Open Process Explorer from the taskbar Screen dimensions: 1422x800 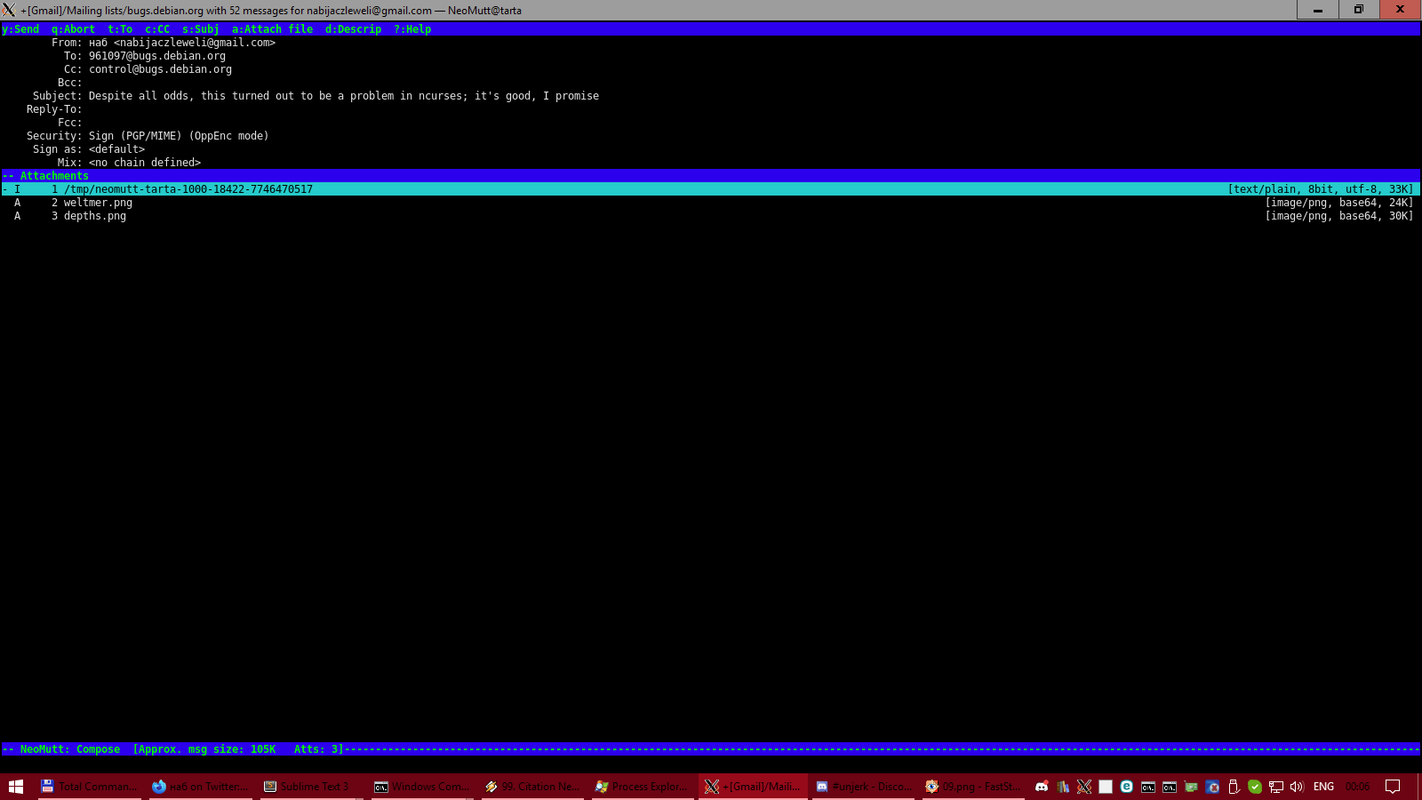coord(642,787)
